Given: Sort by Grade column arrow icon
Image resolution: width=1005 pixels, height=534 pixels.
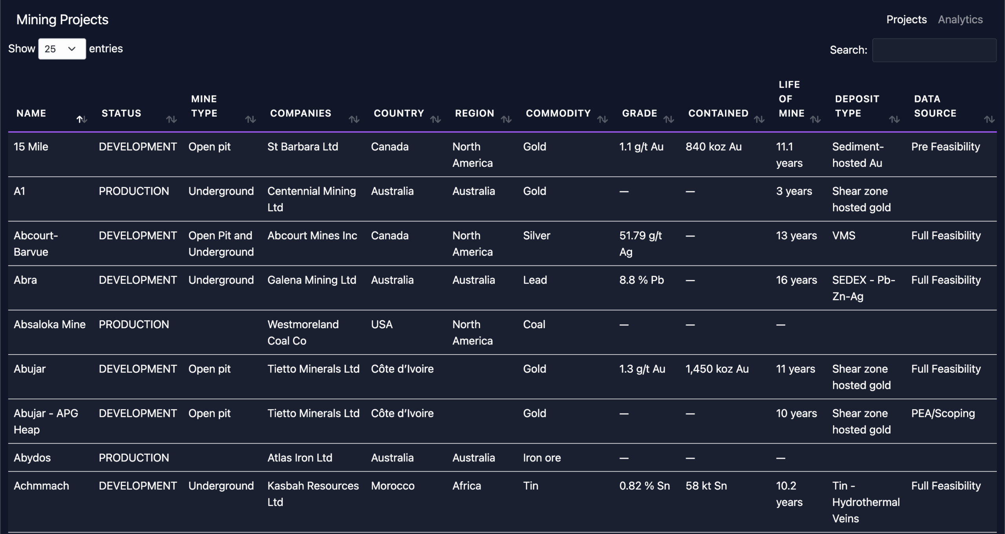Looking at the screenshot, I should (669, 119).
